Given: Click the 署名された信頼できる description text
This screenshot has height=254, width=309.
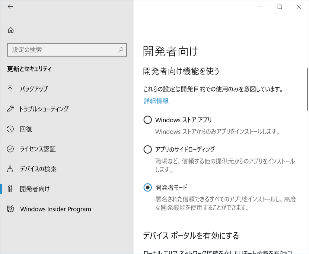Looking at the screenshot, I should coord(226,203).
